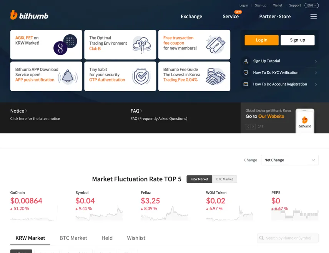This screenshot has height=253, width=329.
Task: Click the NEW badge on Service
Action: [x=238, y=12]
